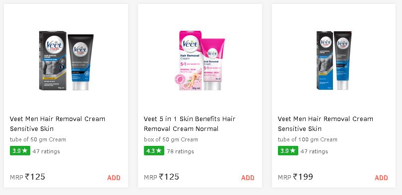Click the 'tube of 50 gm Cream' text
The image size is (402, 195).
(x=38, y=139)
